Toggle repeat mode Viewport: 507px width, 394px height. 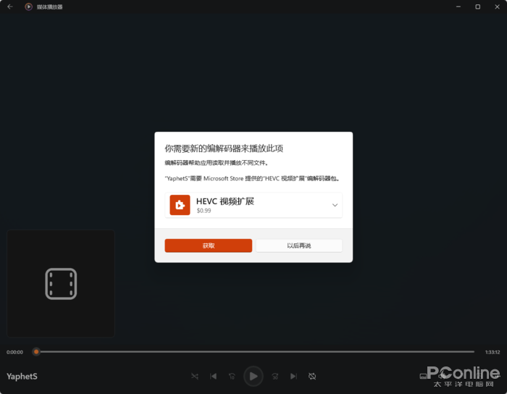[x=312, y=376]
